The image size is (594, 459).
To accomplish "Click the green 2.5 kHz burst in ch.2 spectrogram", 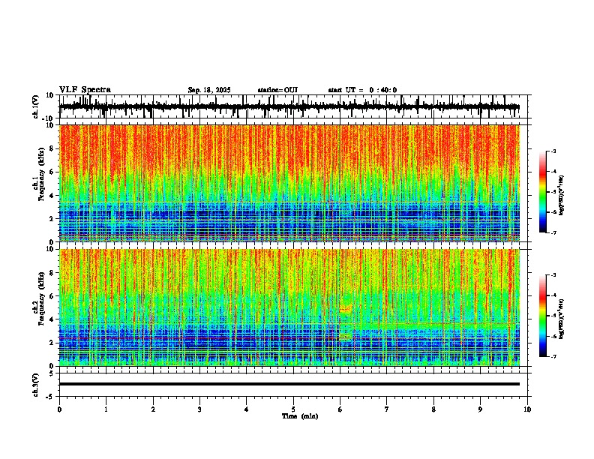I will [346, 336].
